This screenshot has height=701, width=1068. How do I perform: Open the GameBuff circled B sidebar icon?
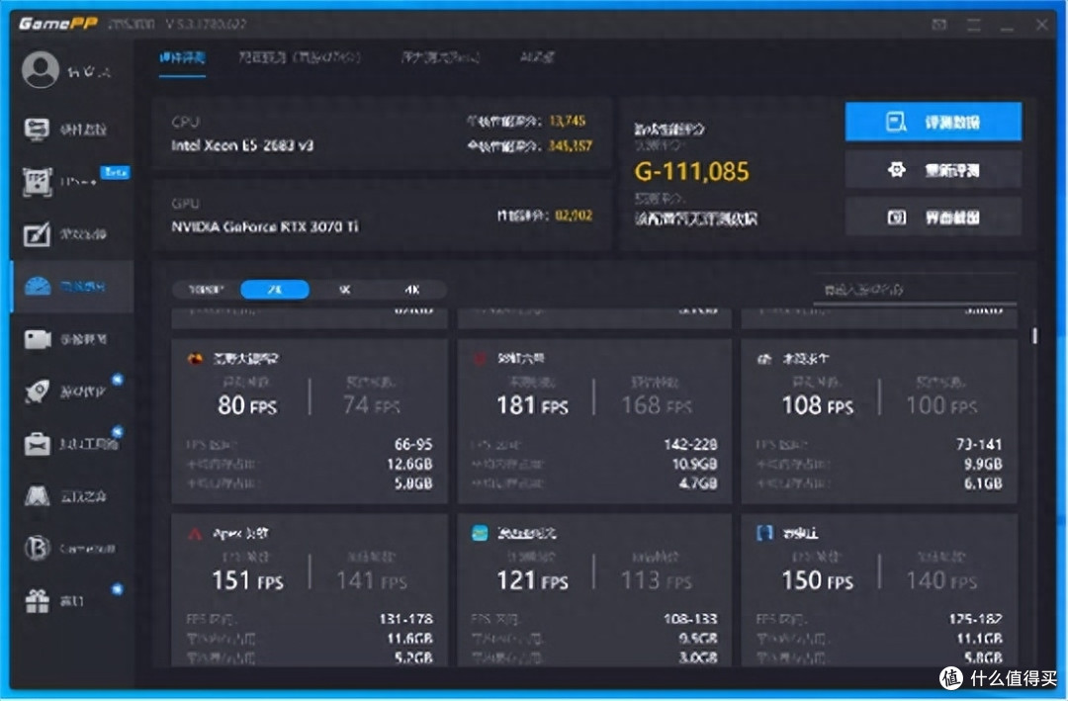[37, 548]
